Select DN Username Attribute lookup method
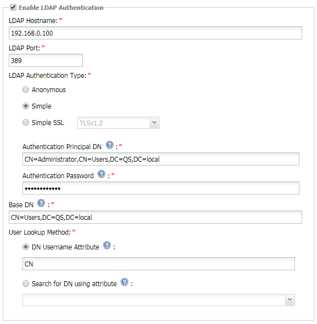 tap(26, 247)
